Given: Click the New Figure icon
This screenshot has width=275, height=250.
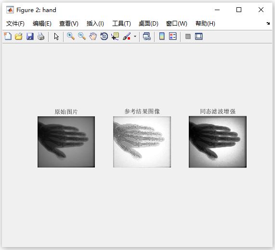Looking at the screenshot, I should click(x=8, y=36).
